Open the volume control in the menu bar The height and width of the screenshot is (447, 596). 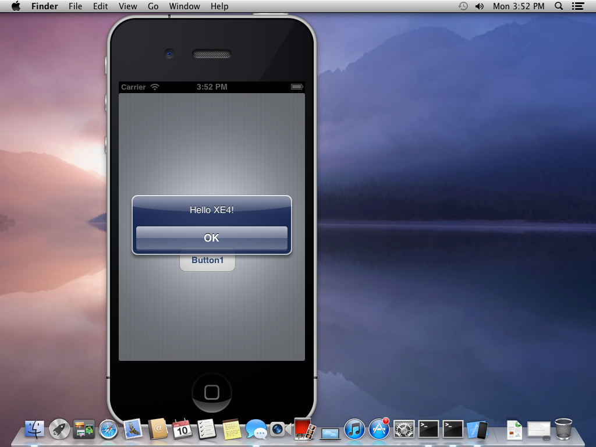point(480,6)
